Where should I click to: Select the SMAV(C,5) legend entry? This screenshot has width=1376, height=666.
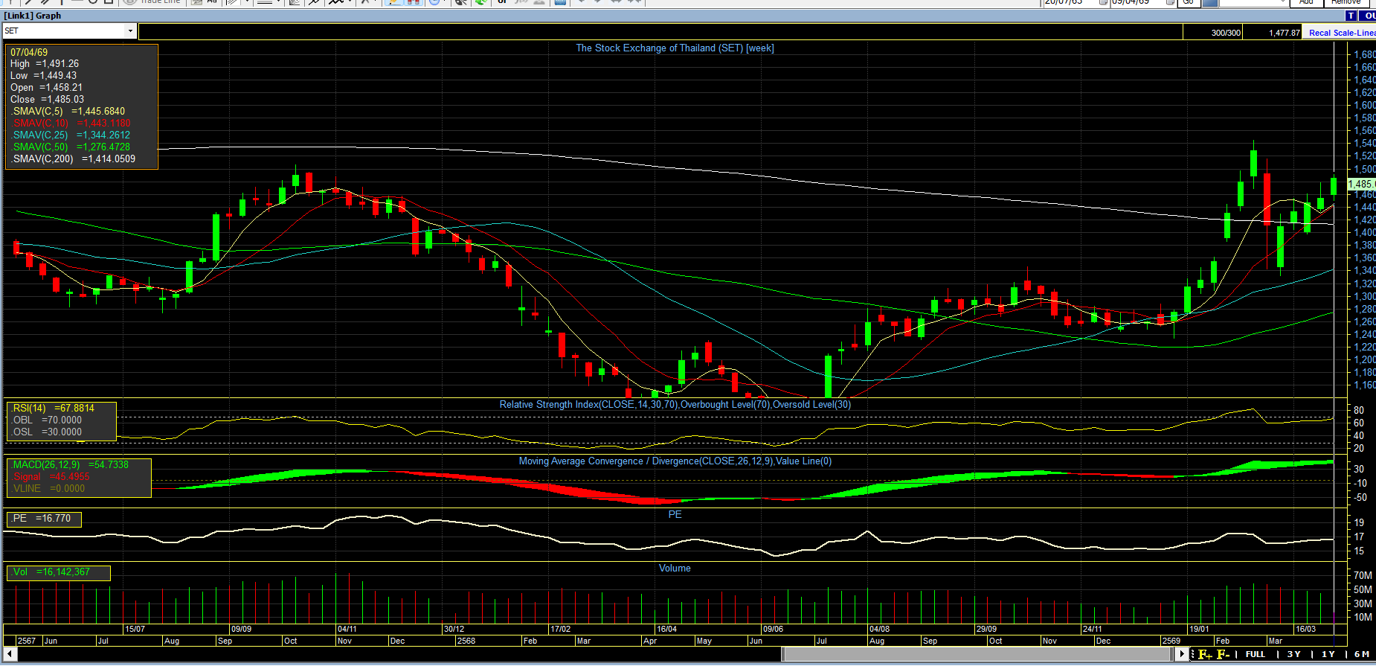click(x=68, y=112)
